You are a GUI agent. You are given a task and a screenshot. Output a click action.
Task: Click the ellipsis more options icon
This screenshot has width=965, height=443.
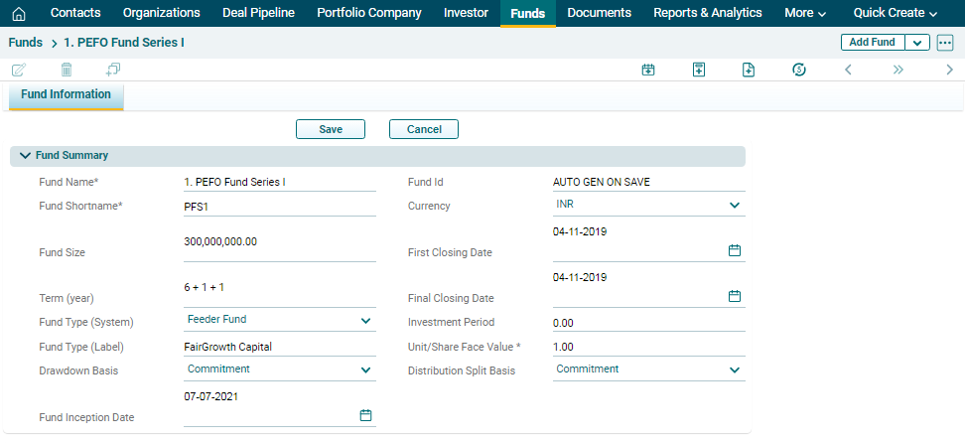point(944,43)
